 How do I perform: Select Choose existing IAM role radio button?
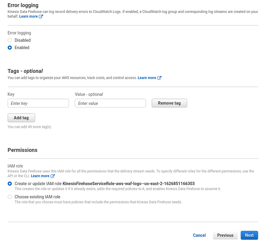click(x=10, y=197)
